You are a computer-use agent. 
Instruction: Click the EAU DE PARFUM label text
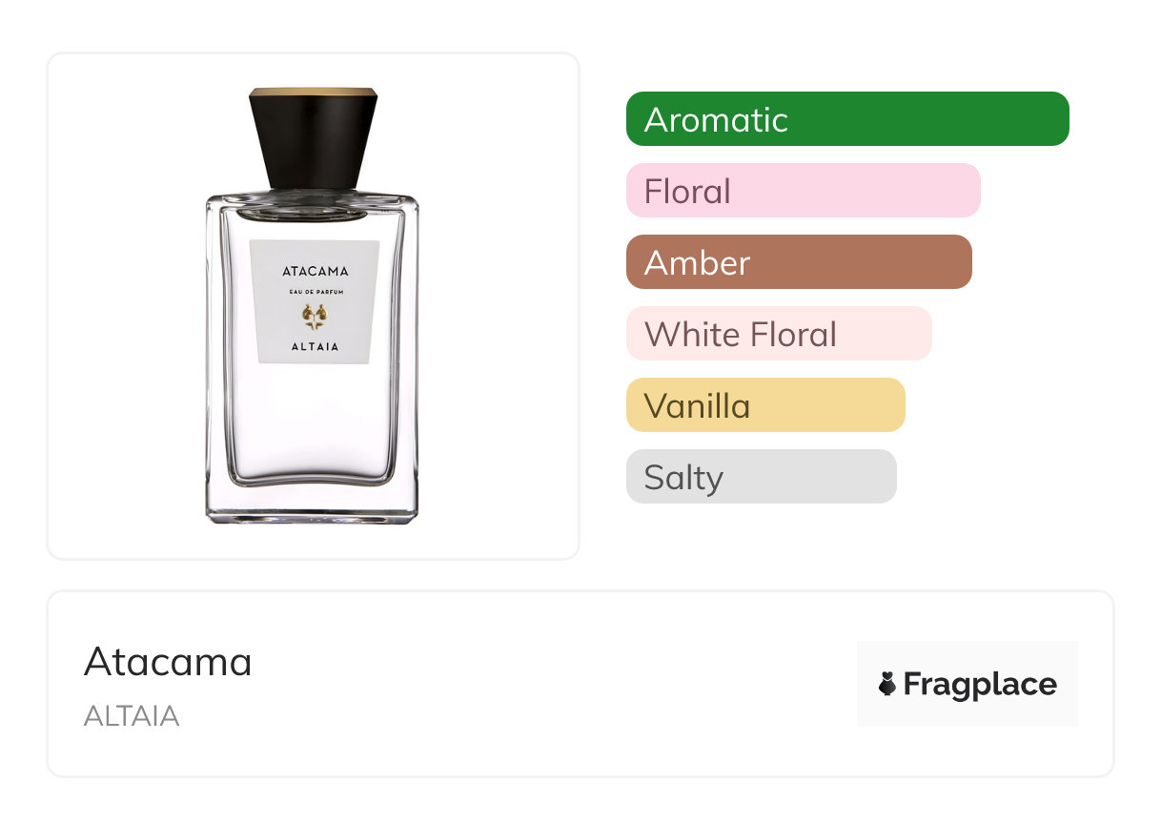click(315, 291)
